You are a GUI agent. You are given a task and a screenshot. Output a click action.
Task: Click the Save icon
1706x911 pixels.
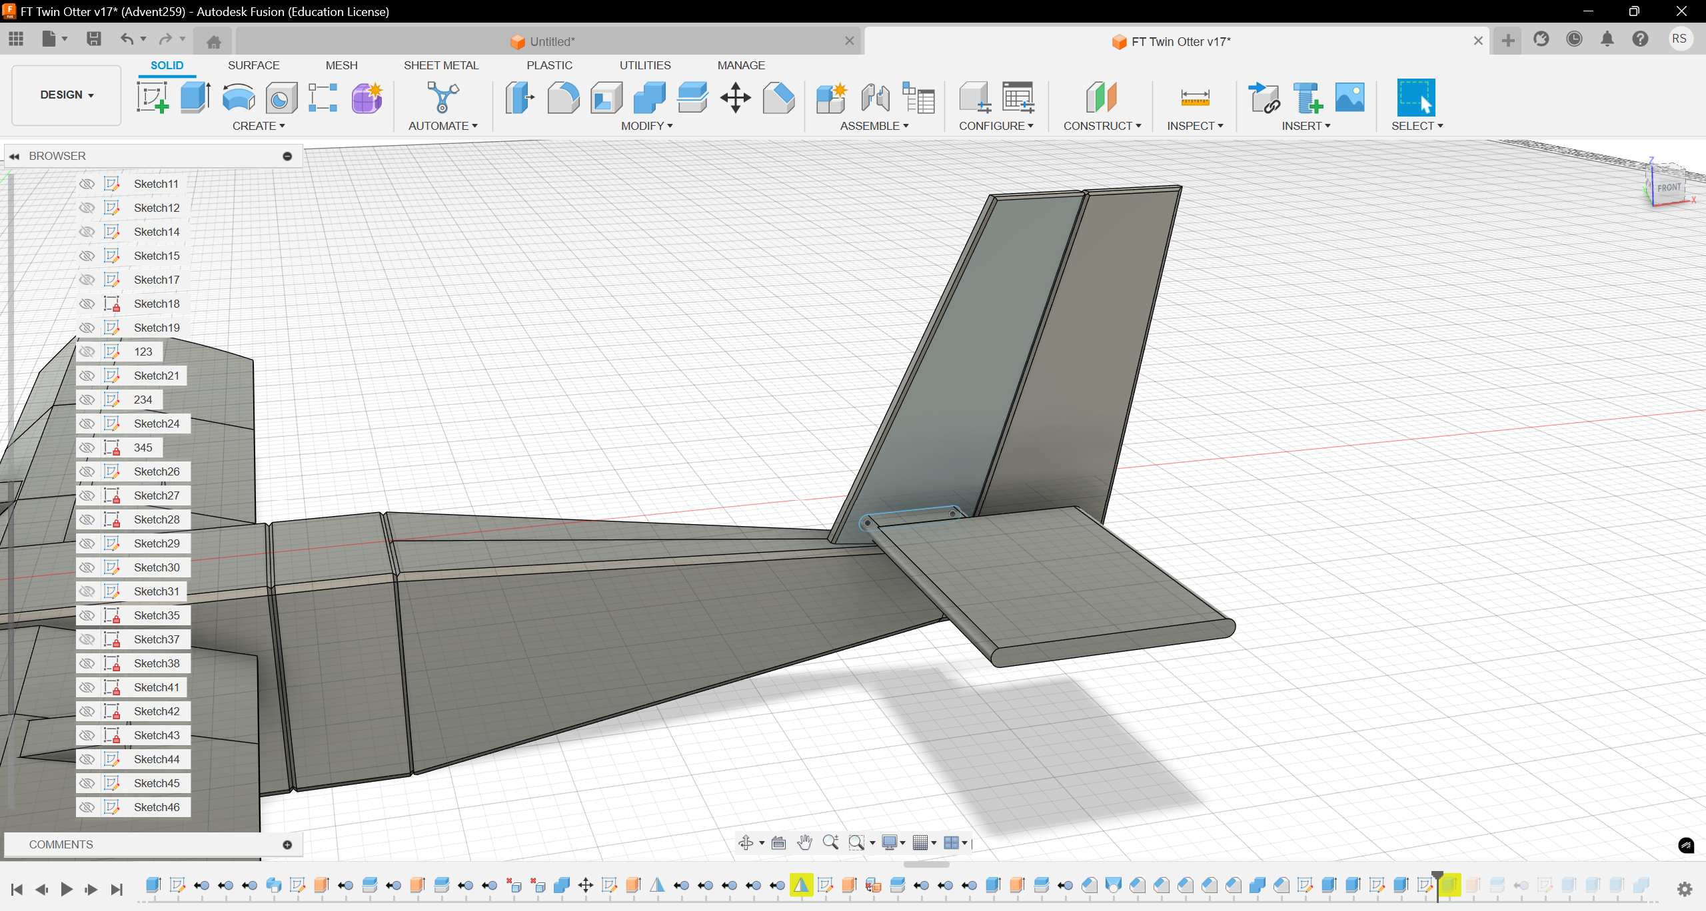click(x=94, y=39)
